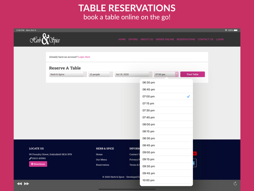Open the ORDER ONLINE nav item
The image size is (254, 191).
(165, 39)
